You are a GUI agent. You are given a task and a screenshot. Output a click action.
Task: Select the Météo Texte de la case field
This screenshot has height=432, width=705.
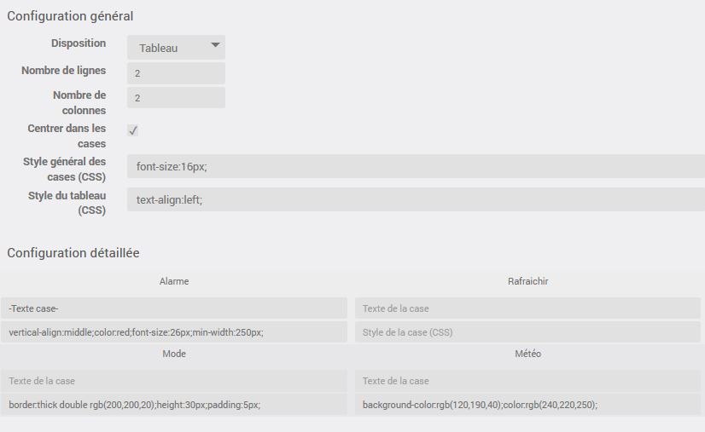(x=527, y=381)
